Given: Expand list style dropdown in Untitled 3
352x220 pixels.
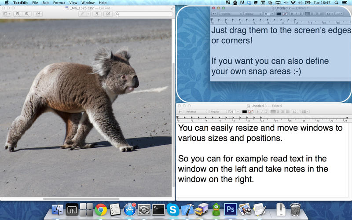Looking at the screenshot, I should pos(305,112).
